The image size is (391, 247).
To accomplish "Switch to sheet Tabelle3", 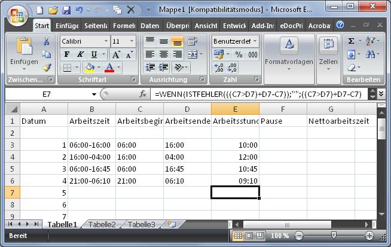I will coord(141,224).
